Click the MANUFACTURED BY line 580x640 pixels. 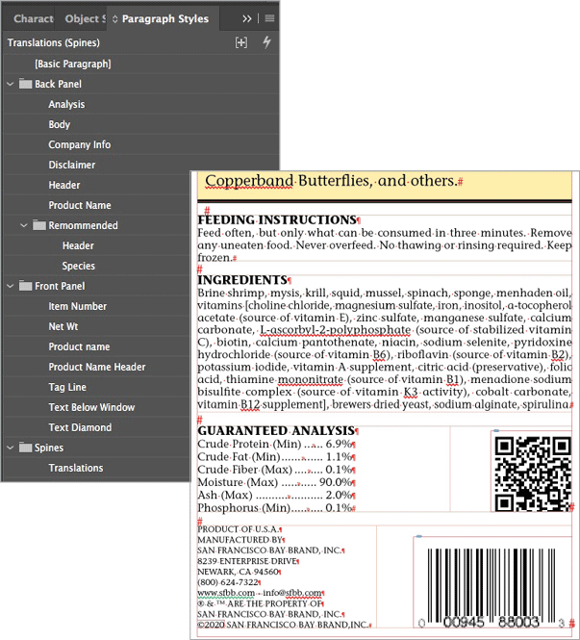click(240, 540)
